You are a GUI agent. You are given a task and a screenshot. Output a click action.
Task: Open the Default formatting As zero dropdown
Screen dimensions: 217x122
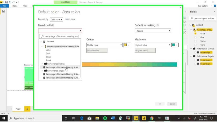[153, 31]
